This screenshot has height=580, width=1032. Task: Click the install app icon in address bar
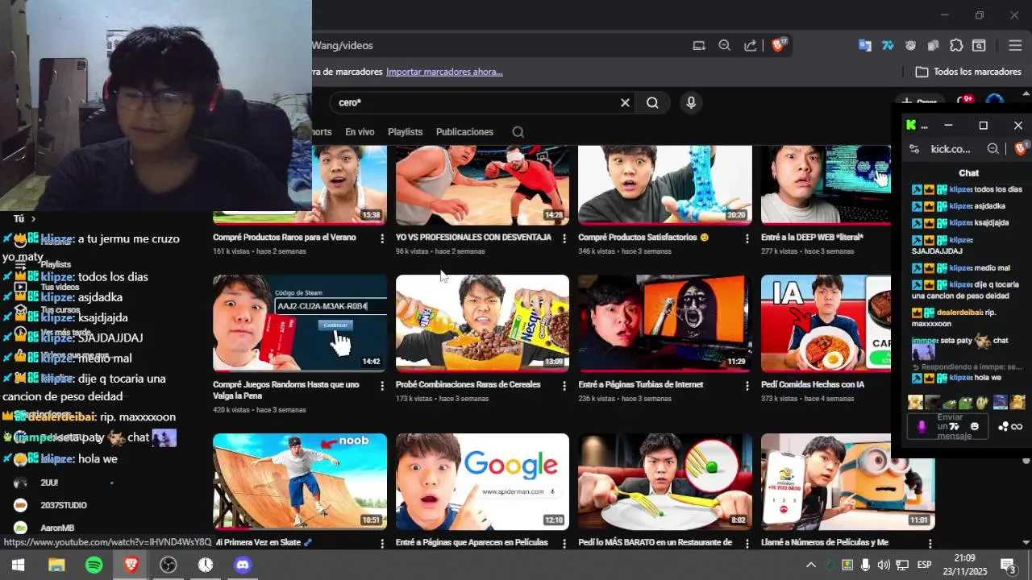pyautogui.click(x=699, y=46)
